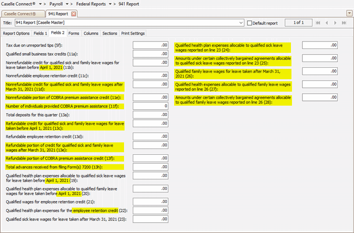Click 941 Report in the breadcrumb
The width and height of the screenshot is (354, 233).
point(129,4)
